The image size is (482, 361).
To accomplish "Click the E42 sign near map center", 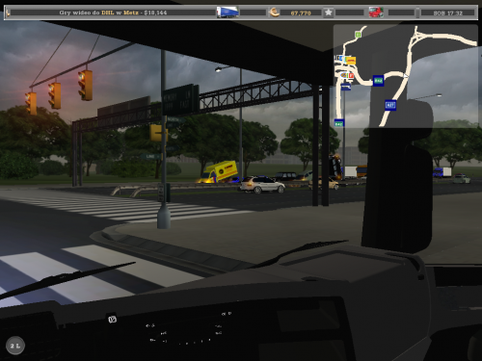I will [378, 81].
